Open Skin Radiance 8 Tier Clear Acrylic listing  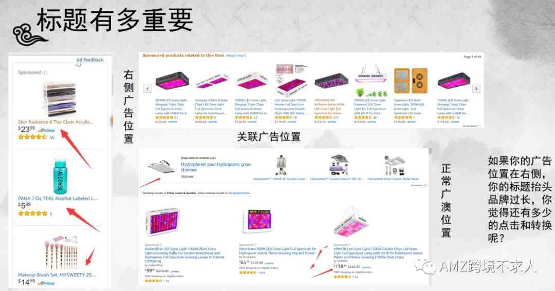point(55,122)
